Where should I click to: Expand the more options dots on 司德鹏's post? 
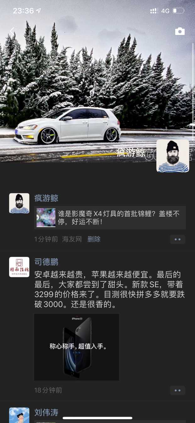[178, 390]
